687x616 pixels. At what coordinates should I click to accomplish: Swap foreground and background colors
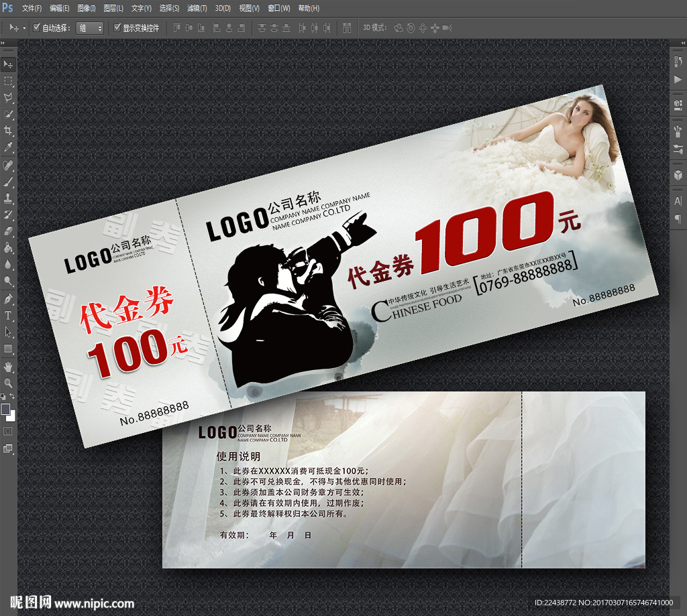point(13,396)
